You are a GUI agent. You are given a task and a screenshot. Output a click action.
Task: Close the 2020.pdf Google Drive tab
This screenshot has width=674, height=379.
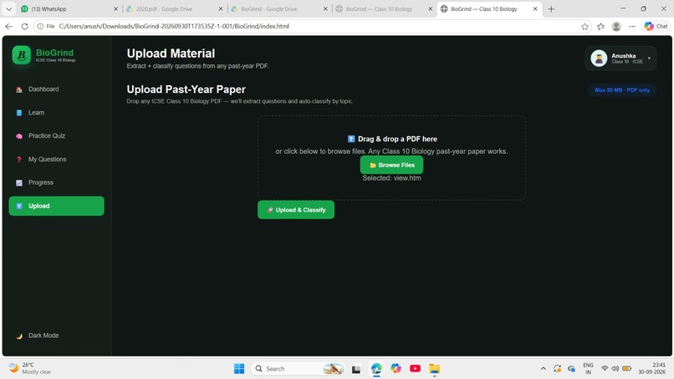click(221, 8)
